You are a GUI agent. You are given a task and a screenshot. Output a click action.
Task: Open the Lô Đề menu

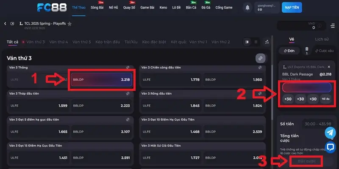pyautogui.click(x=176, y=8)
